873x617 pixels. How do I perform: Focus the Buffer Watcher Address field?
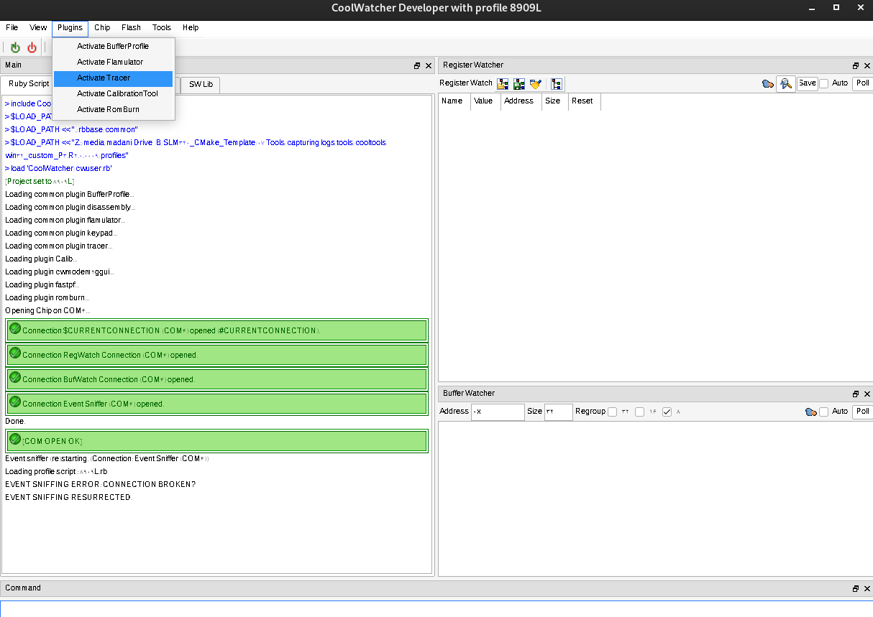(498, 412)
